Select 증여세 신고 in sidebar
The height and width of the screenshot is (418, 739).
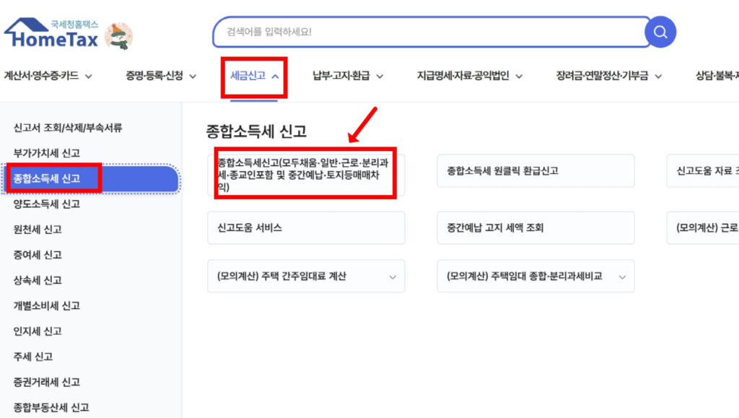coord(38,255)
